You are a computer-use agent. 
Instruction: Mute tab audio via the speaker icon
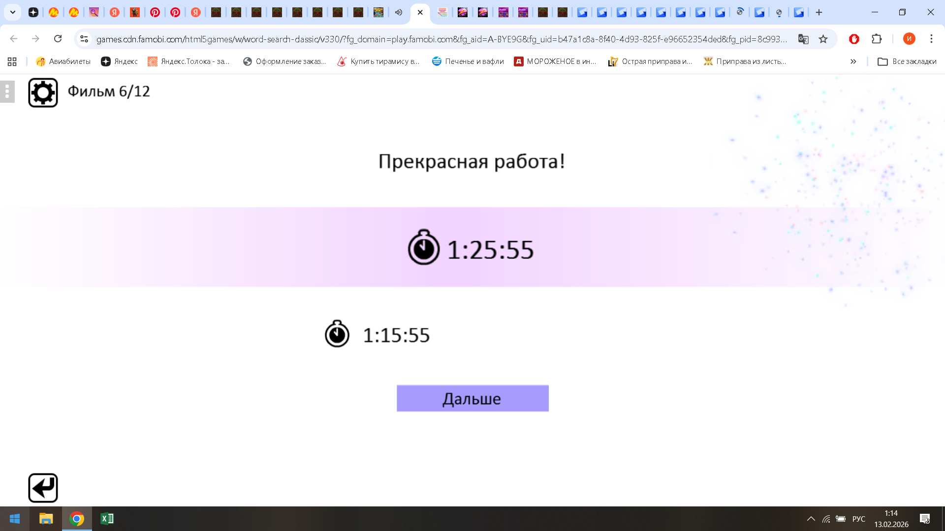click(399, 12)
